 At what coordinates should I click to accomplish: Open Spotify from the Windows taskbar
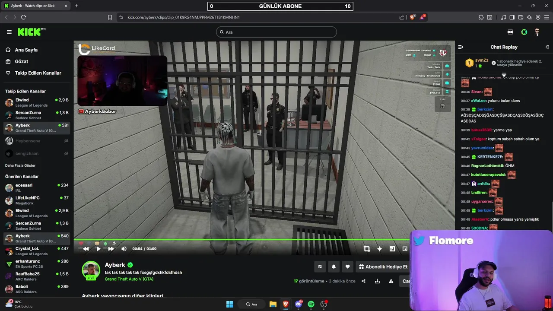(311, 304)
